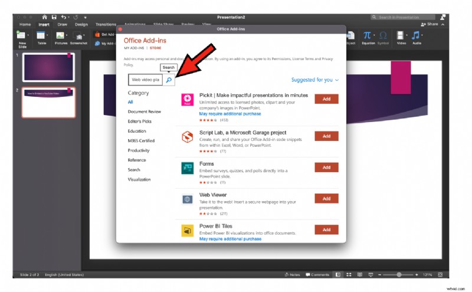
Task: Click the Undo arrow icon
Action: 64,17
